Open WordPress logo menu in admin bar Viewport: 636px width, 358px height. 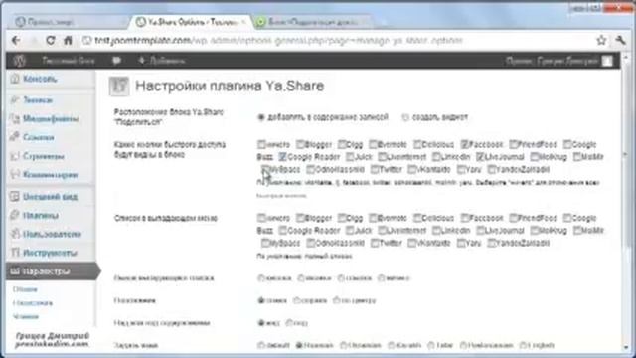19,61
